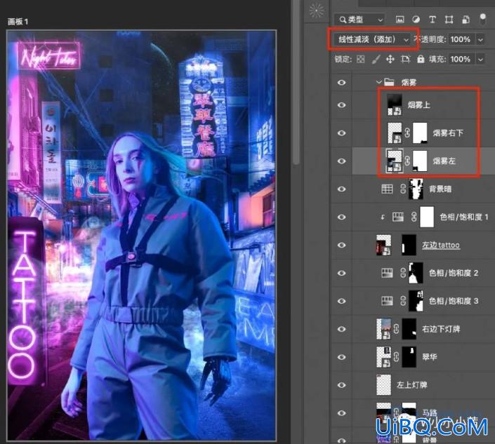Lock all padlock icon
Screen dimensions: 495x444
pos(421,59)
